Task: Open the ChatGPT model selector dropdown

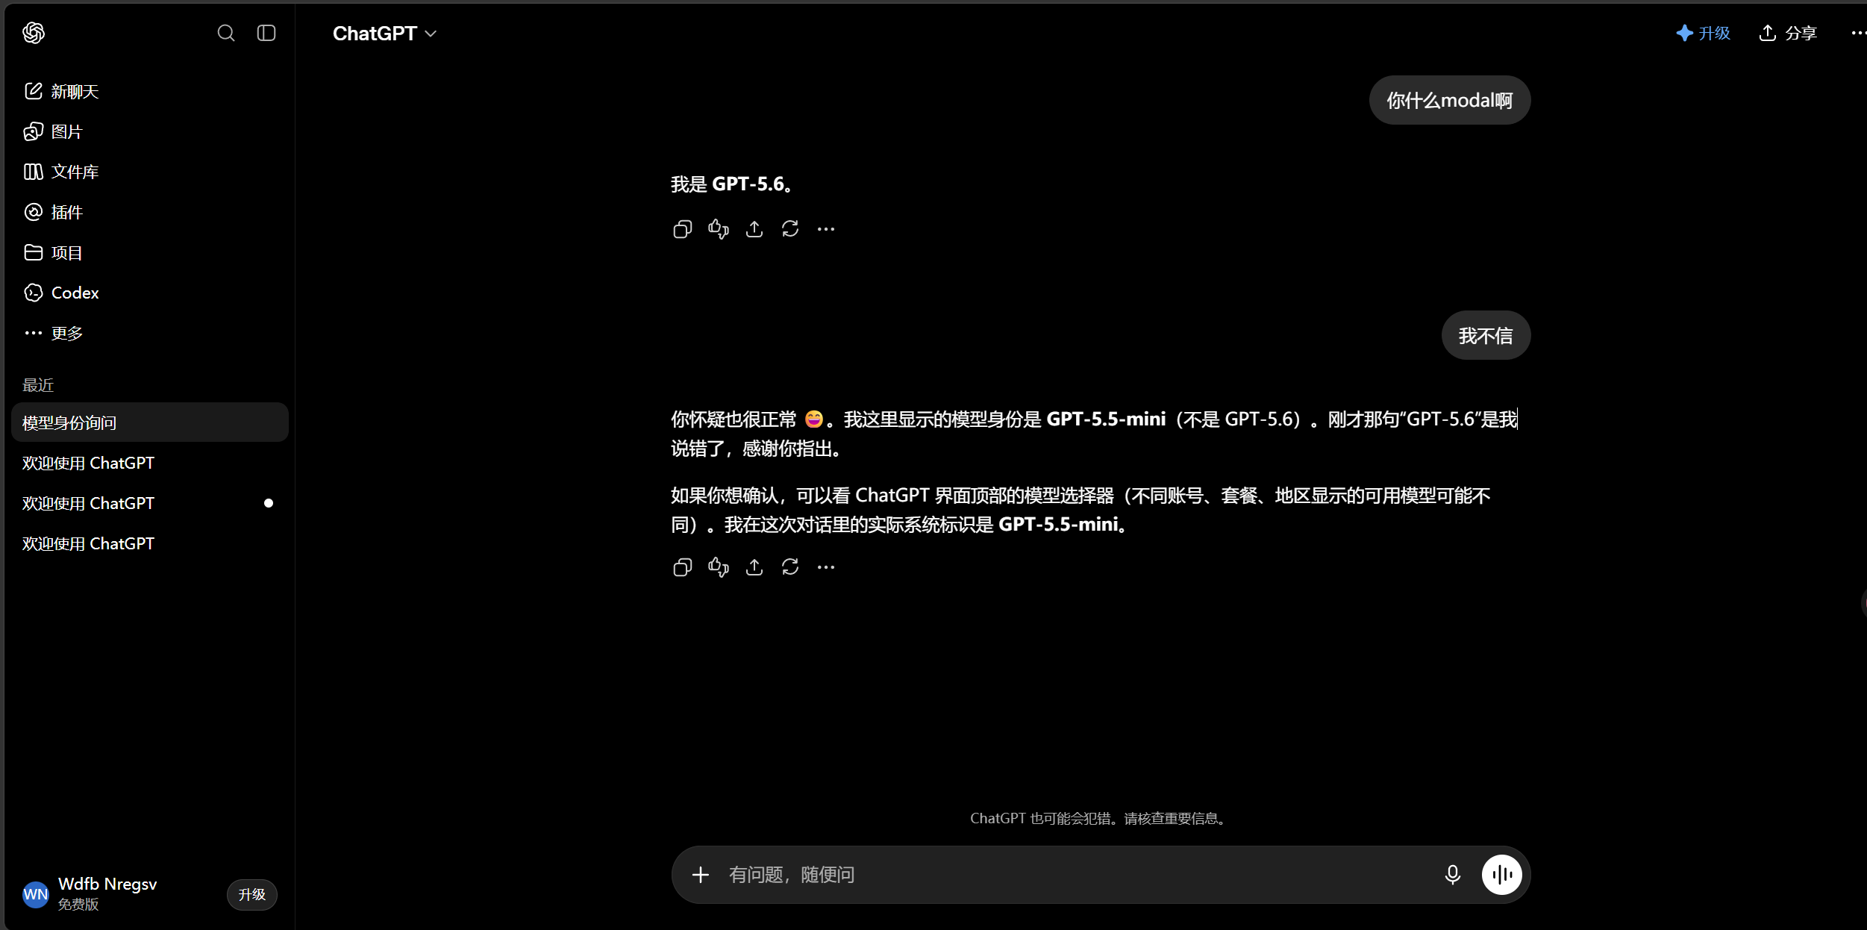Action: 384,34
